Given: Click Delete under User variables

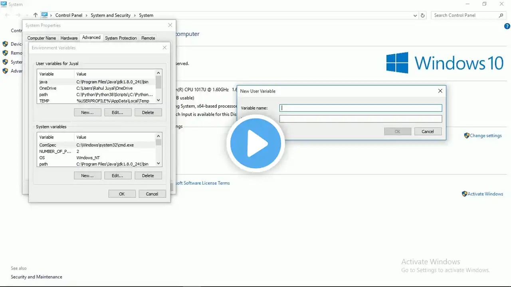Looking at the screenshot, I should [148, 112].
